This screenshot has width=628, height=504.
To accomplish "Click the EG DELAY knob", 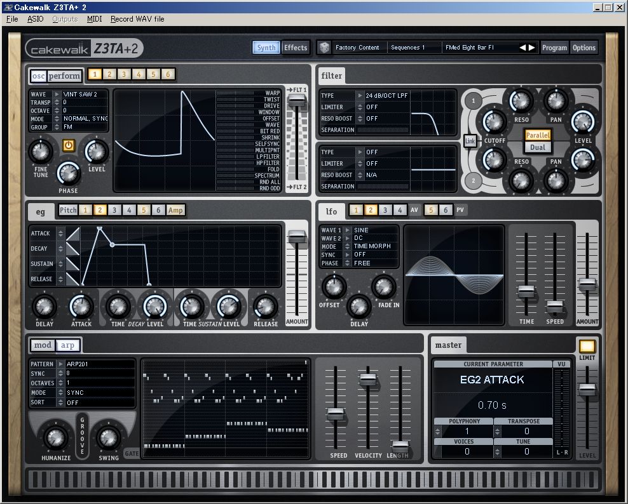I will point(44,307).
